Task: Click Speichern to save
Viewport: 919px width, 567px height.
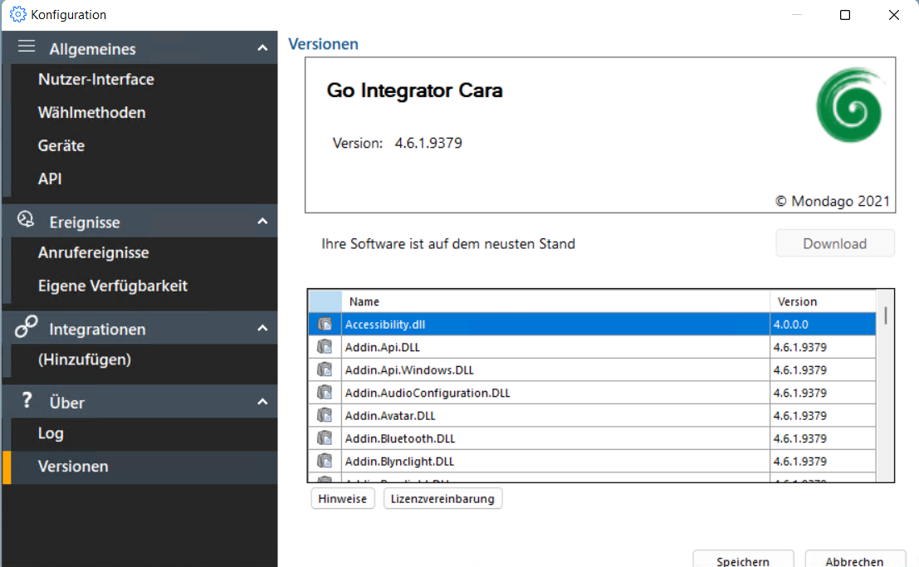Action: 742,560
